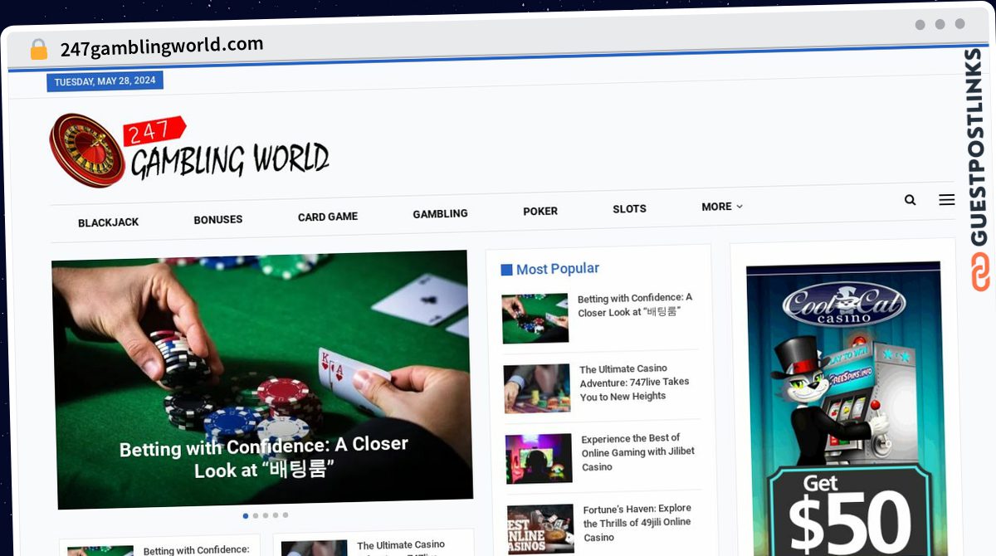Viewport: 996px width, 556px height.
Task: Open the hamburger menu icon
Action: click(946, 200)
